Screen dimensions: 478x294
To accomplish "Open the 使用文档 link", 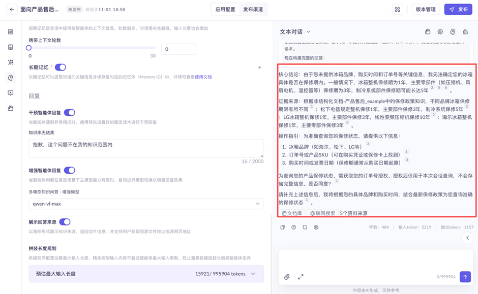I will 203,77.
